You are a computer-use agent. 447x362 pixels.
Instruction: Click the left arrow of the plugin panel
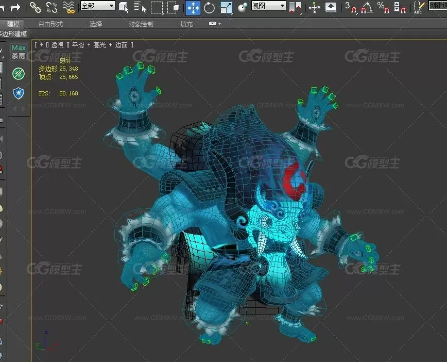(x=15, y=109)
